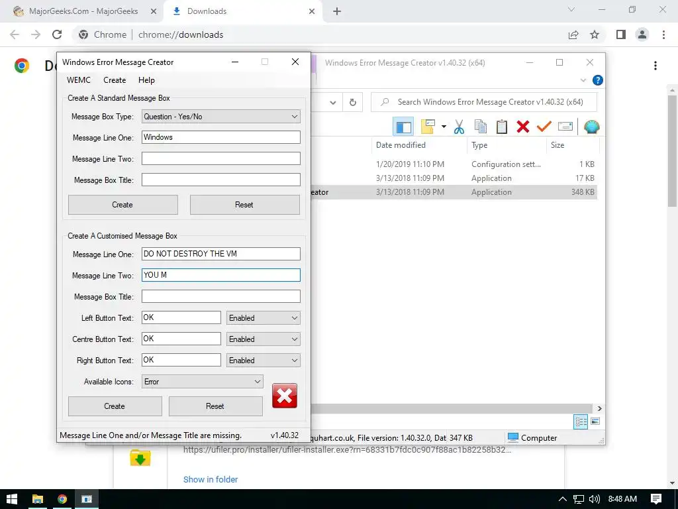Show hidden tray icons chevron
Image resolution: width=678 pixels, height=509 pixels.
[563, 499]
